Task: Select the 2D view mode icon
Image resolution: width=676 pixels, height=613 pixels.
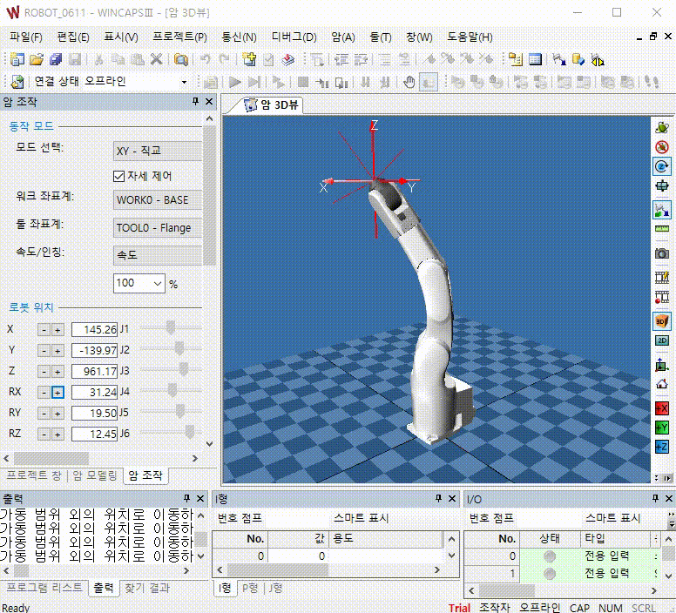Action: pyautogui.click(x=662, y=340)
